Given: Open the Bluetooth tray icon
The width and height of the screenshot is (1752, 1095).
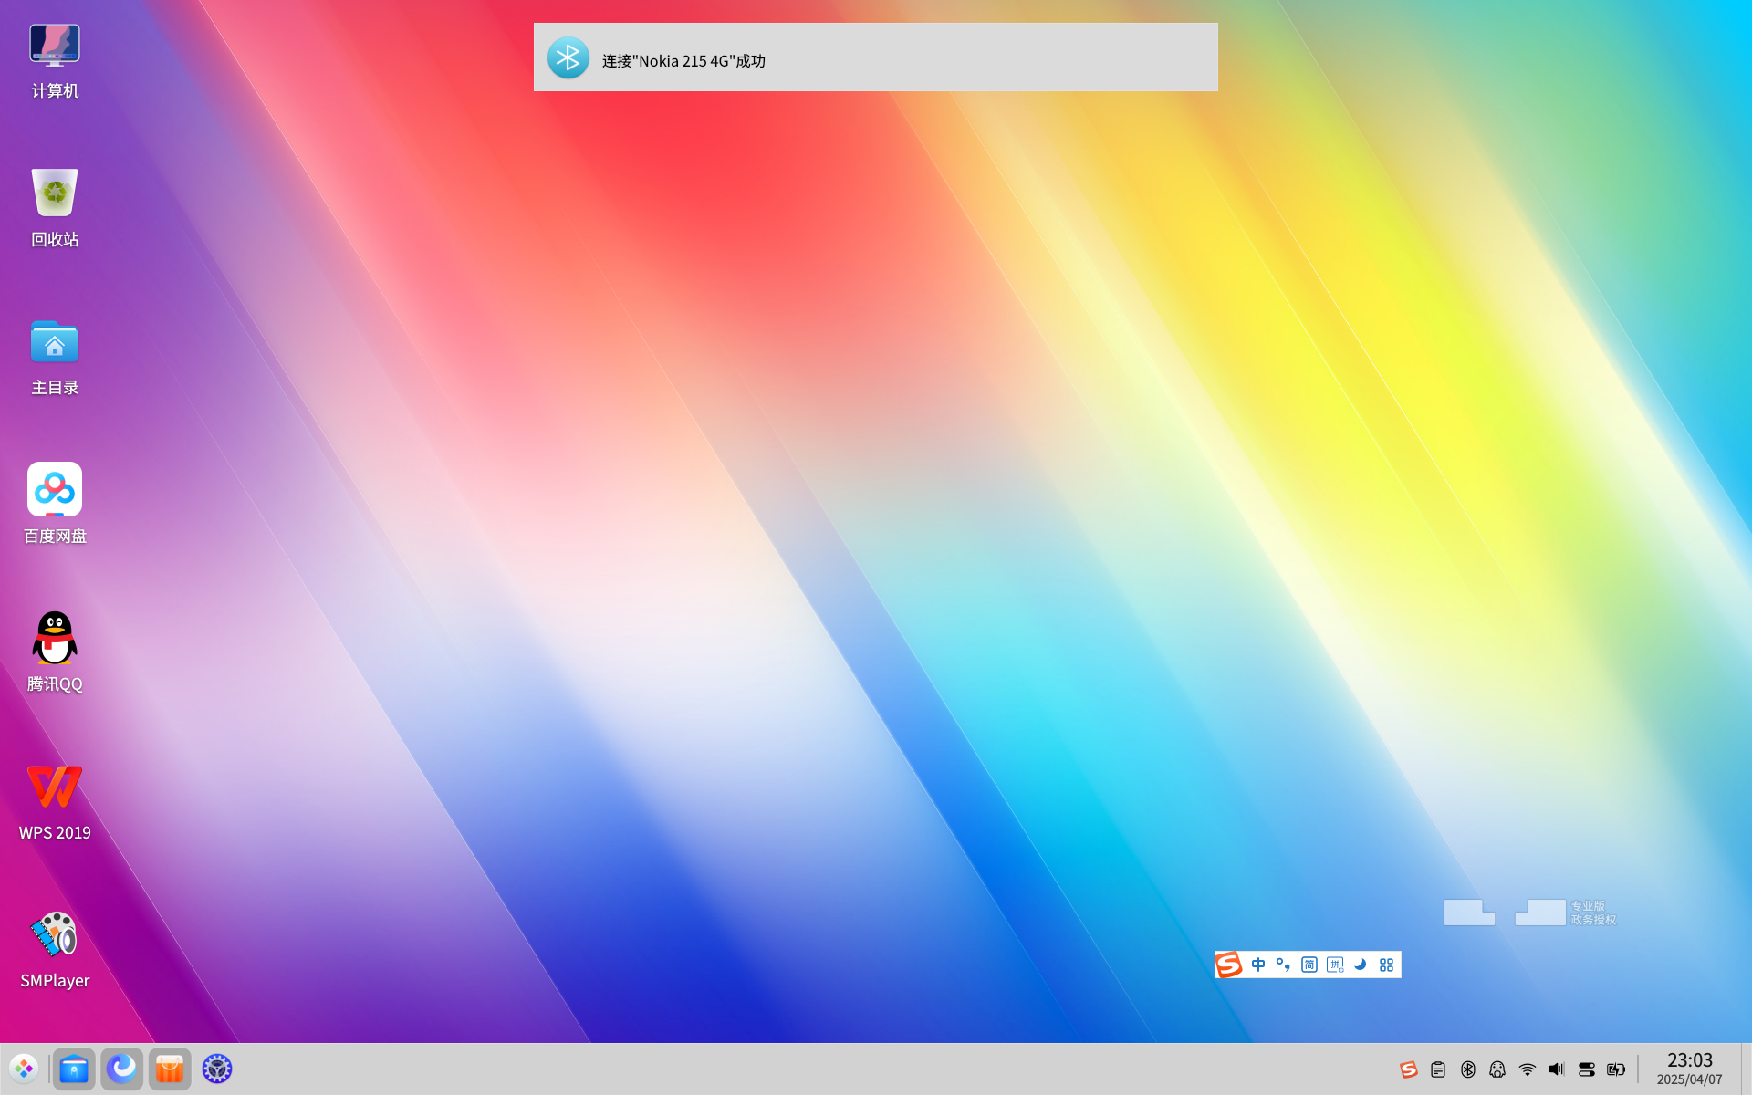Looking at the screenshot, I should coord(1468,1069).
